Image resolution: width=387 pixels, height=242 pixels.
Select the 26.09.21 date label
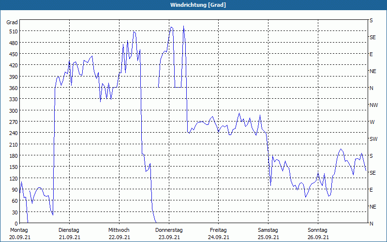coord(317,237)
